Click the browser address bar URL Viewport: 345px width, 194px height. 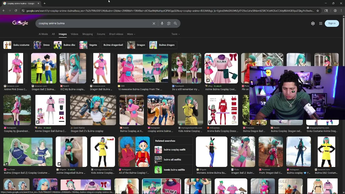(x=170, y=11)
